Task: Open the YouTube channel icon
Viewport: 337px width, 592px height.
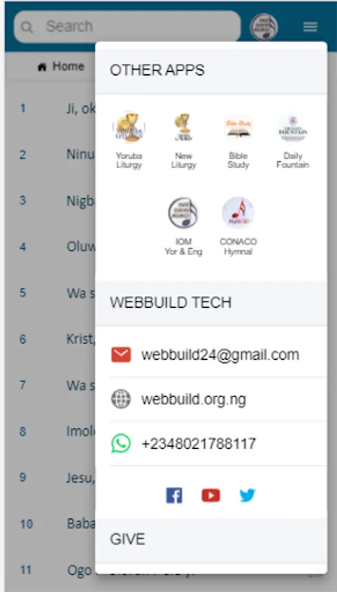Action: [x=211, y=495]
